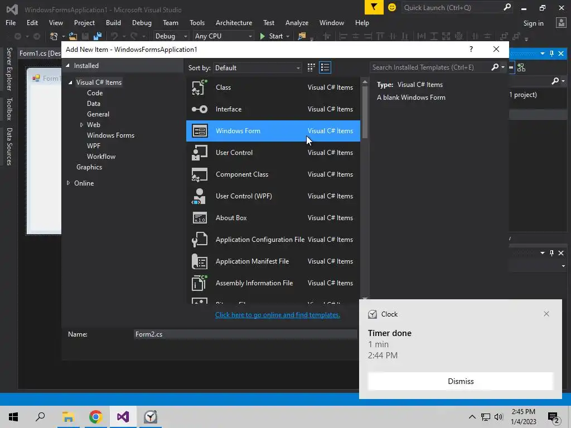Open the Form1.cs designer tab

tap(40, 53)
